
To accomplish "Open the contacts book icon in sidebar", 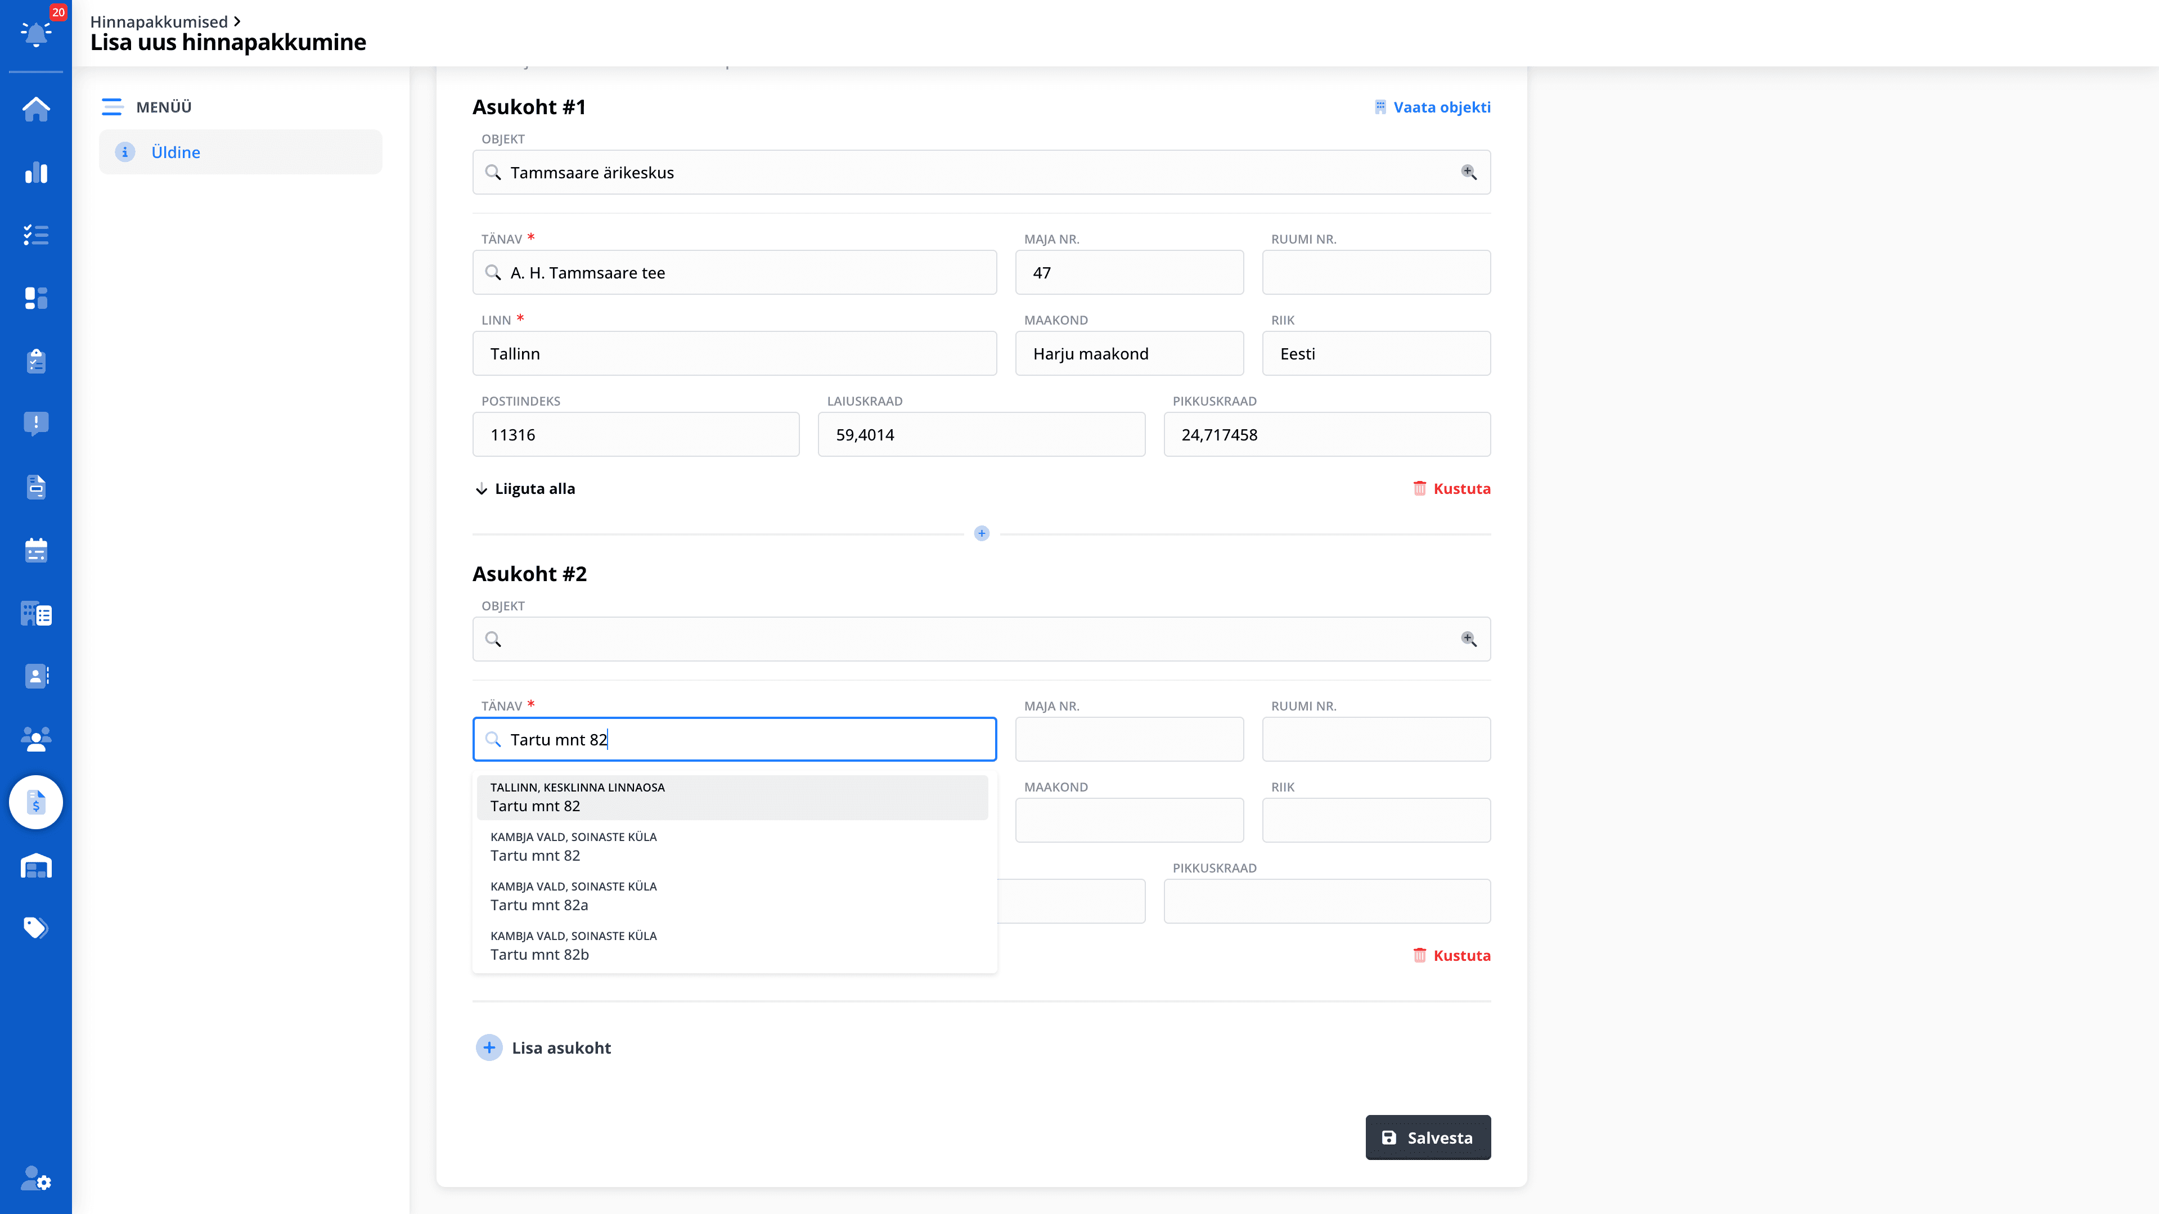I will (x=36, y=676).
